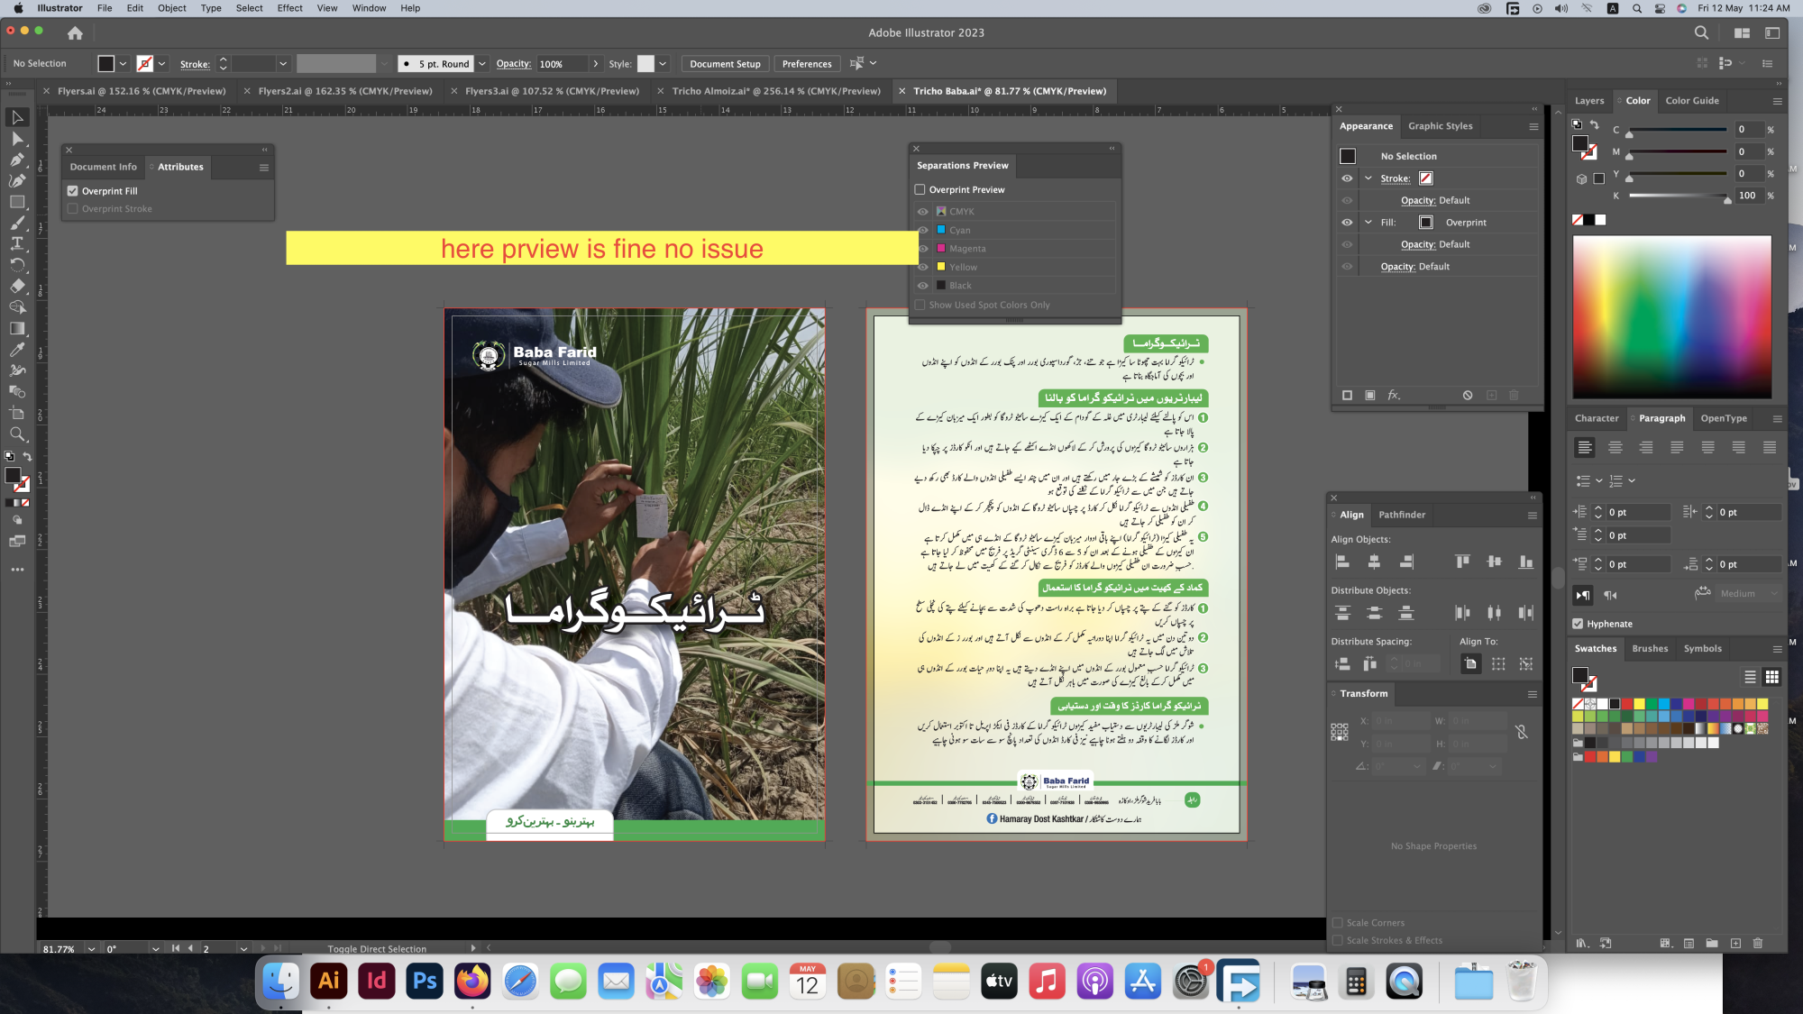
Task: Select the Eyedropper tool
Action: coord(17,350)
